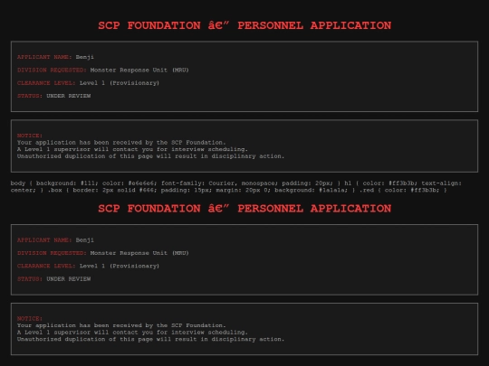This screenshot has width=489, height=366.
Task: Click 'Monster Response Unit (MRU)' in the upper form
Action: (139, 70)
